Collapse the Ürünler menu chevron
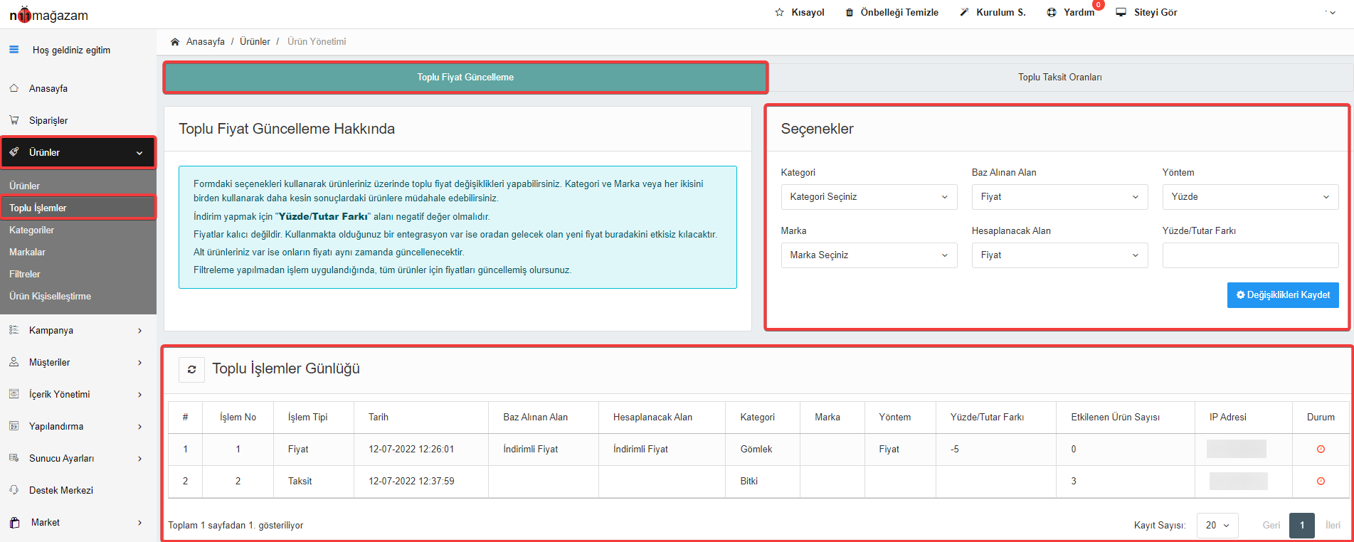The image size is (1354, 542). pyautogui.click(x=139, y=153)
